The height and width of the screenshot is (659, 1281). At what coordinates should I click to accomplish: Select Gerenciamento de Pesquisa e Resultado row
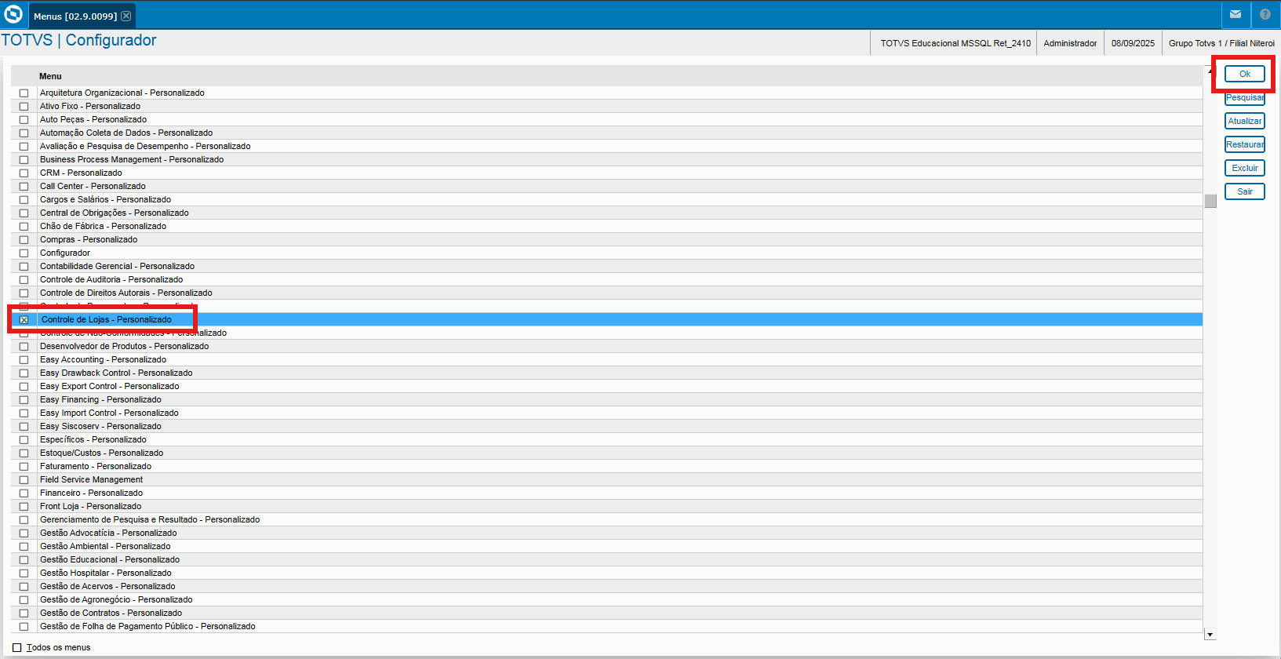tap(606, 520)
